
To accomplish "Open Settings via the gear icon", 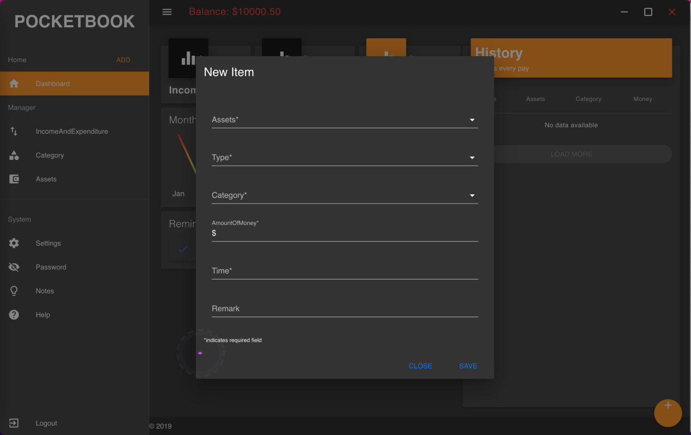I will [x=14, y=243].
